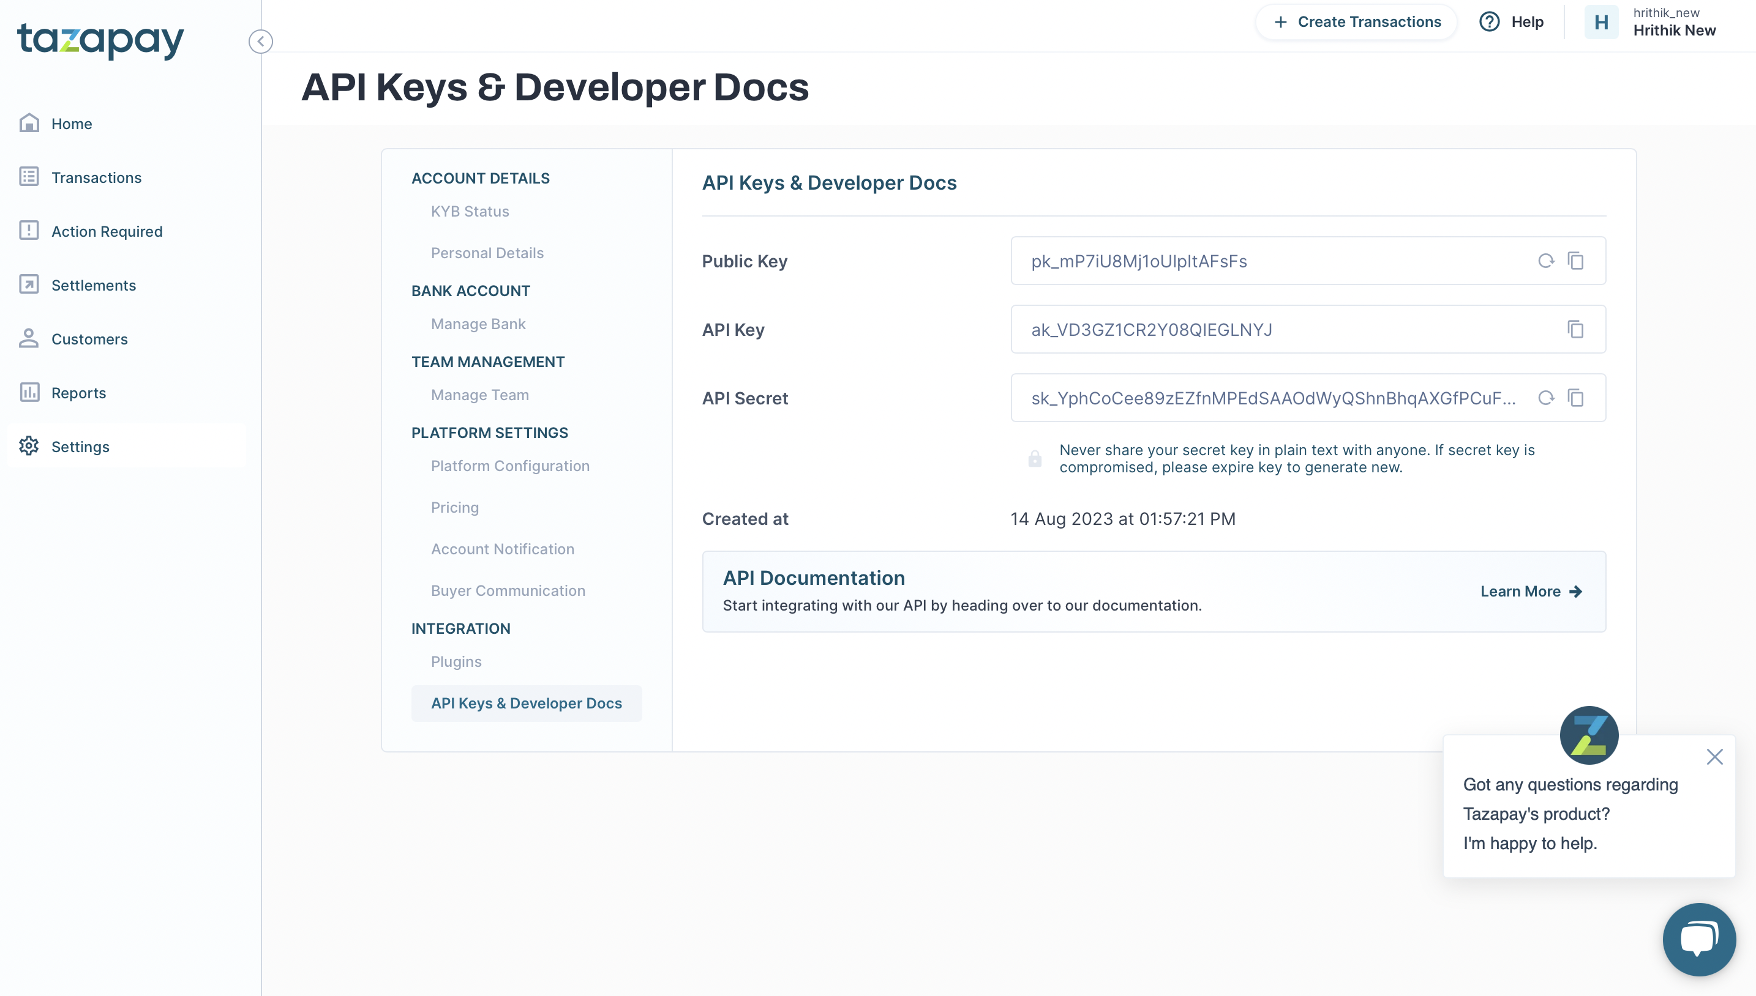Open Settlements from the sidebar
The image size is (1756, 996).
click(x=93, y=285)
